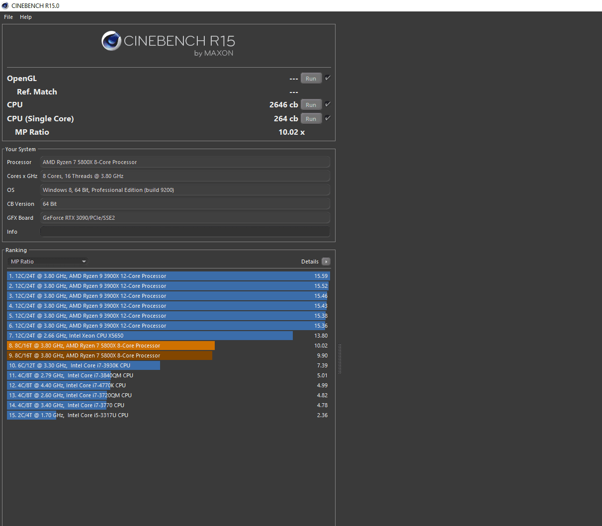Run the CPU Single Core benchmark
This screenshot has height=526, width=602.
pyautogui.click(x=311, y=119)
